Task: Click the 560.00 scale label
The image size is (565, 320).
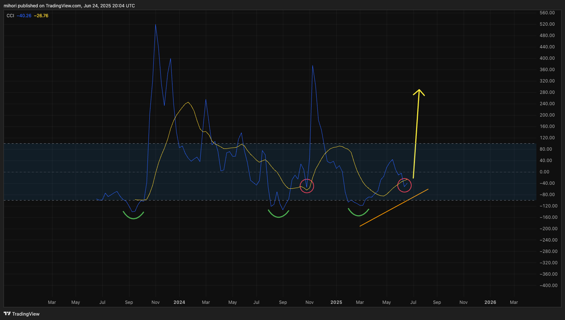Action: [547, 13]
